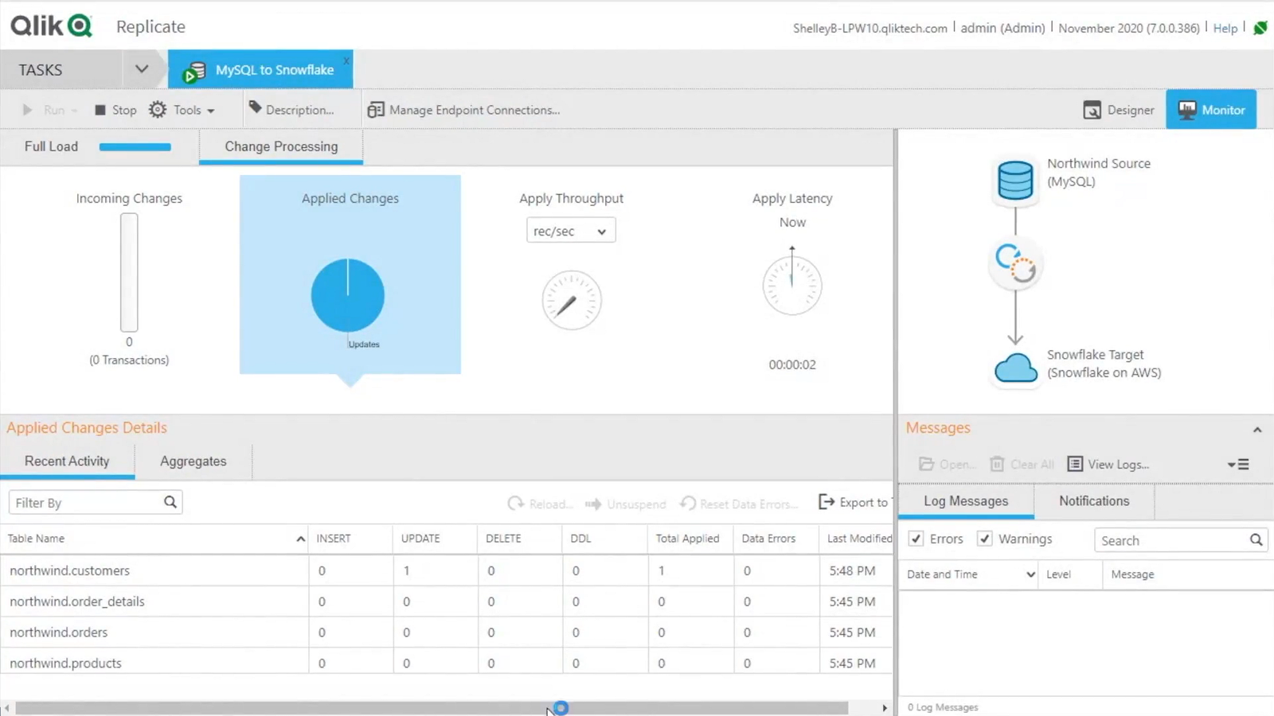The width and height of the screenshot is (1274, 716).
Task: Click the Messages Search input field
Action: [x=1170, y=540]
